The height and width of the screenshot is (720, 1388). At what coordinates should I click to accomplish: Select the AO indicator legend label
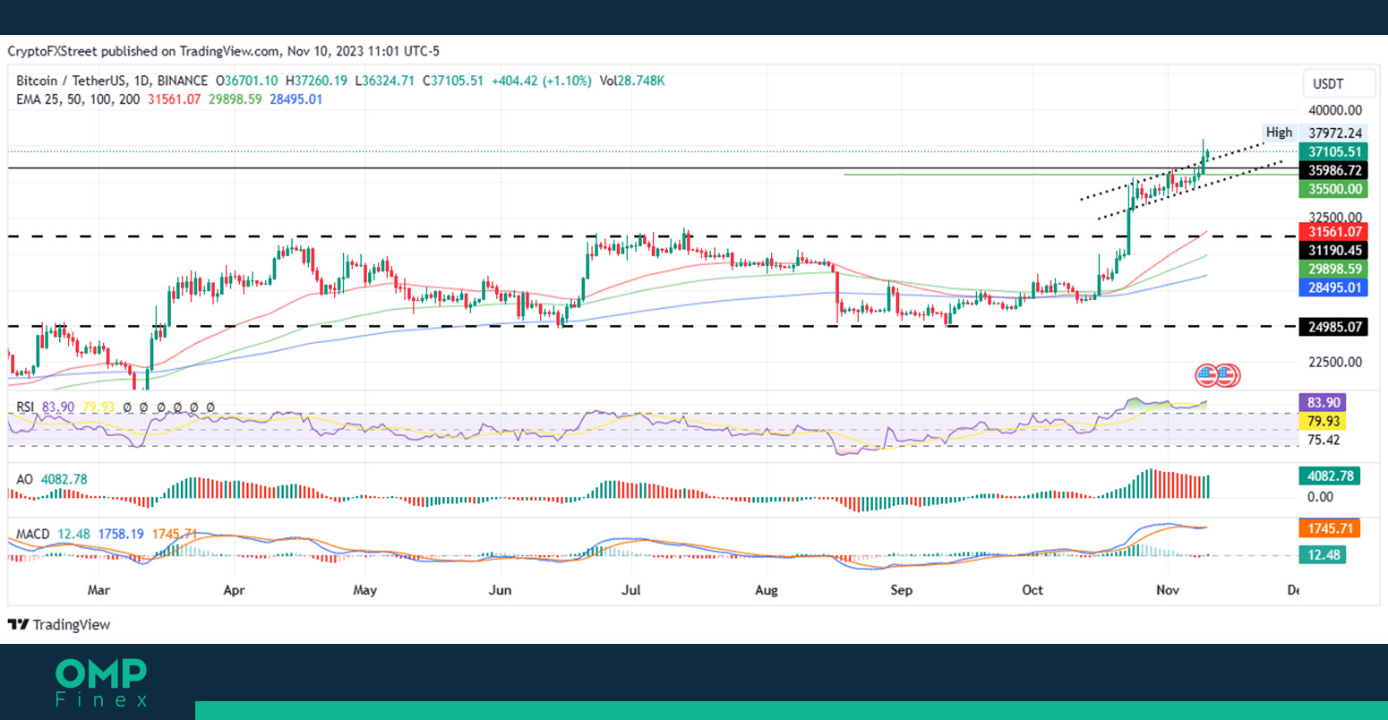[24, 479]
